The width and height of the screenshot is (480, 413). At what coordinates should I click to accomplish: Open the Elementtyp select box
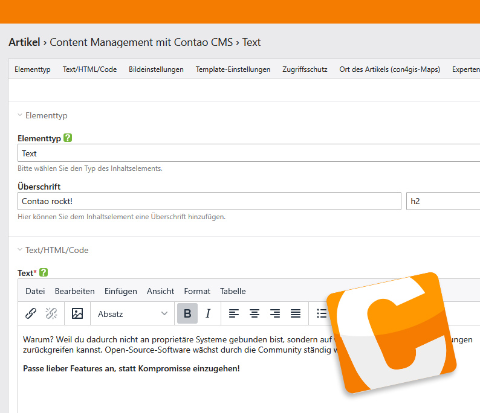(x=248, y=153)
